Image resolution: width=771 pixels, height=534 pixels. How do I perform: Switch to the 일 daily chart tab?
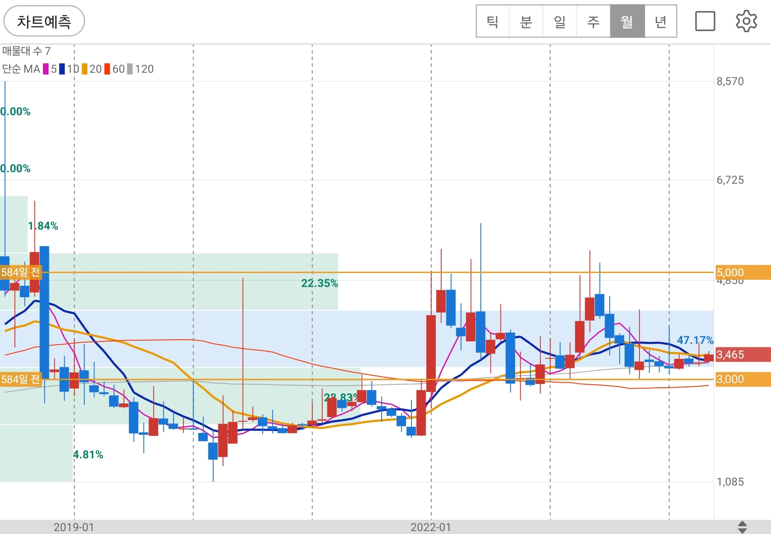coord(560,21)
